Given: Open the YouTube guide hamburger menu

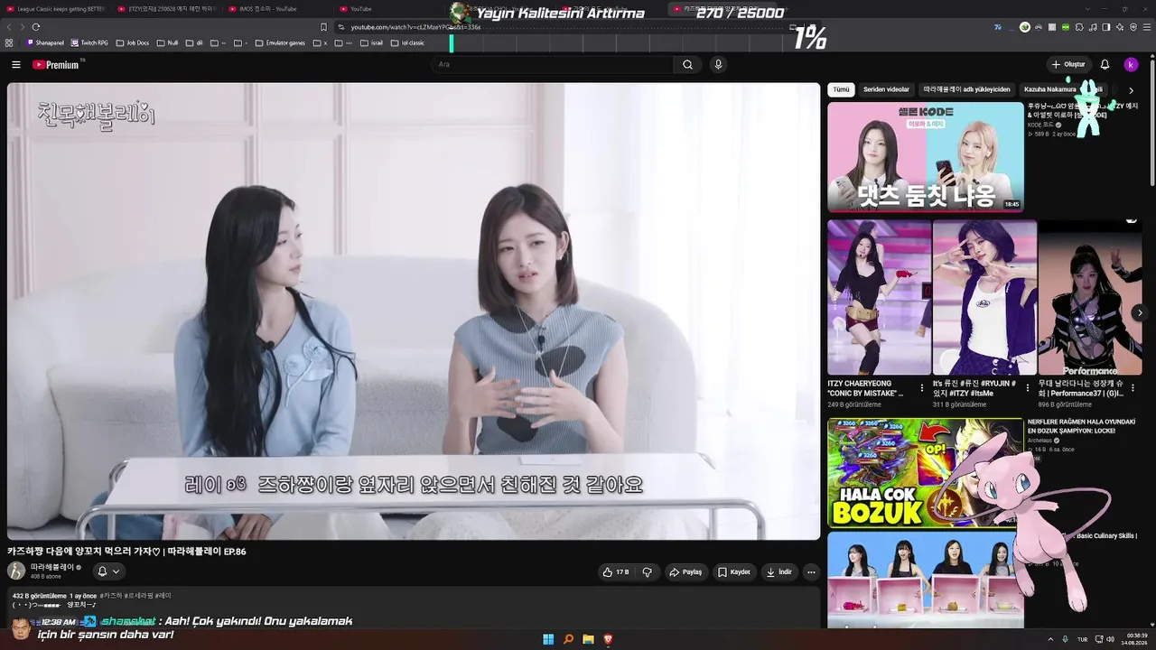Looking at the screenshot, I should [x=16, y=65].
